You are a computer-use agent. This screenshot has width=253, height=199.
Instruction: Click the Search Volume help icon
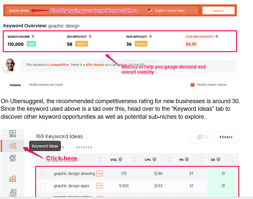pos(33,36)
